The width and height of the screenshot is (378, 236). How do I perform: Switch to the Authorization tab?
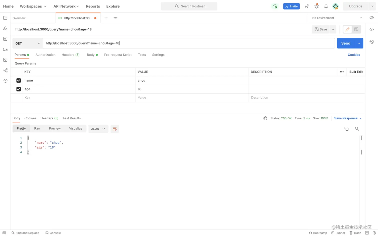(45, 55)
